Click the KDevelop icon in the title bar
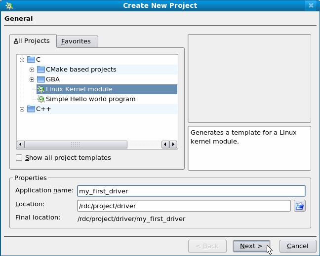Screen dimensions: 320x256 point(9,5)
